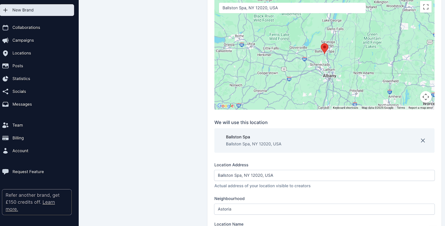The width and height of the screenshot is (445, 226).
Task: Click the Account person icon
Action: (5, 151)
